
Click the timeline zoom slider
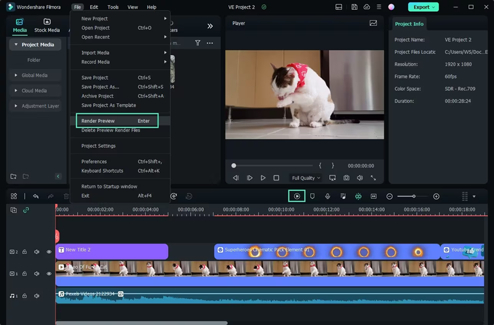413,196
